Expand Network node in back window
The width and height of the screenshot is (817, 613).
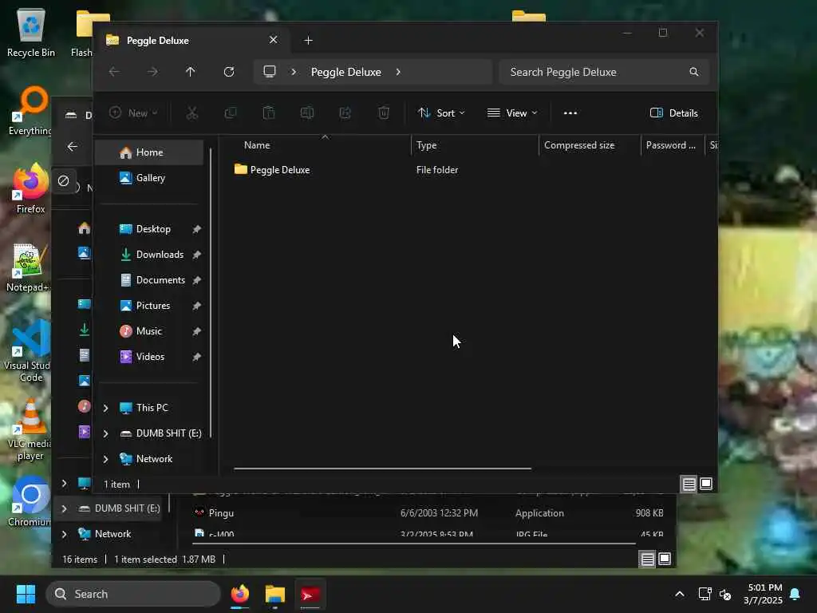tap(64, 534)
